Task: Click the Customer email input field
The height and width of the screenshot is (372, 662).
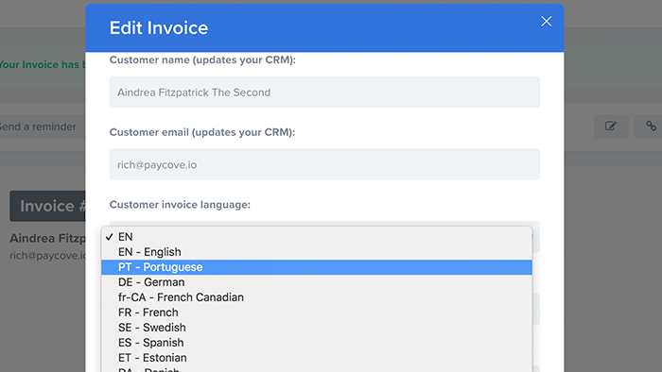Action: [x=324, y=164]
